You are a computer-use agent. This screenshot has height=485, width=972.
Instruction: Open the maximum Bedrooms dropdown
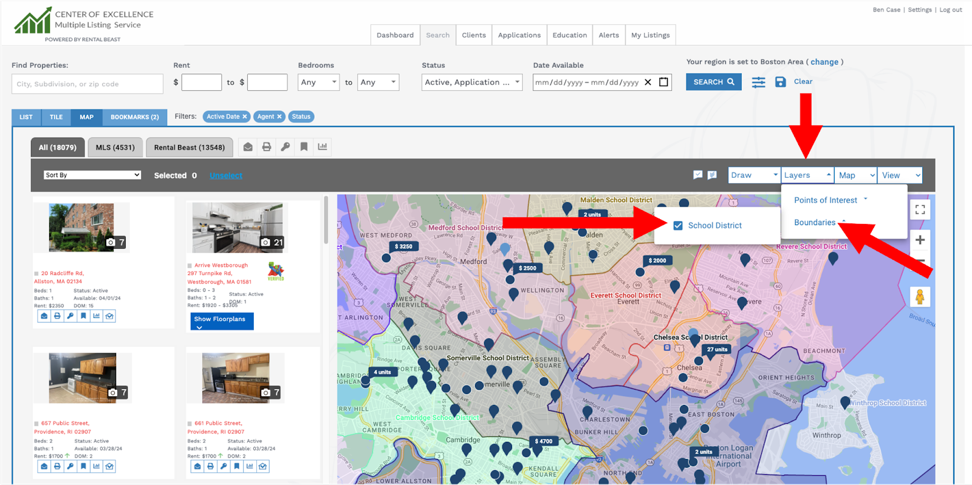(x=378, y=82)
